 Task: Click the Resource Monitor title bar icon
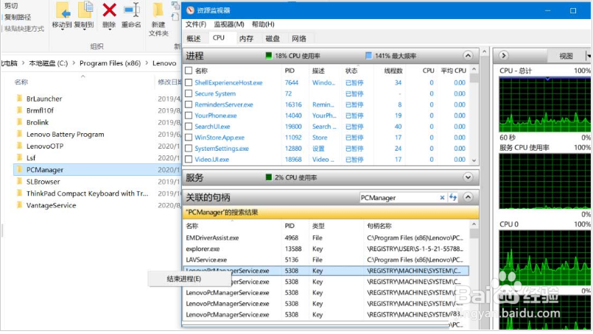pyautogui.click(x=190, y=10)
